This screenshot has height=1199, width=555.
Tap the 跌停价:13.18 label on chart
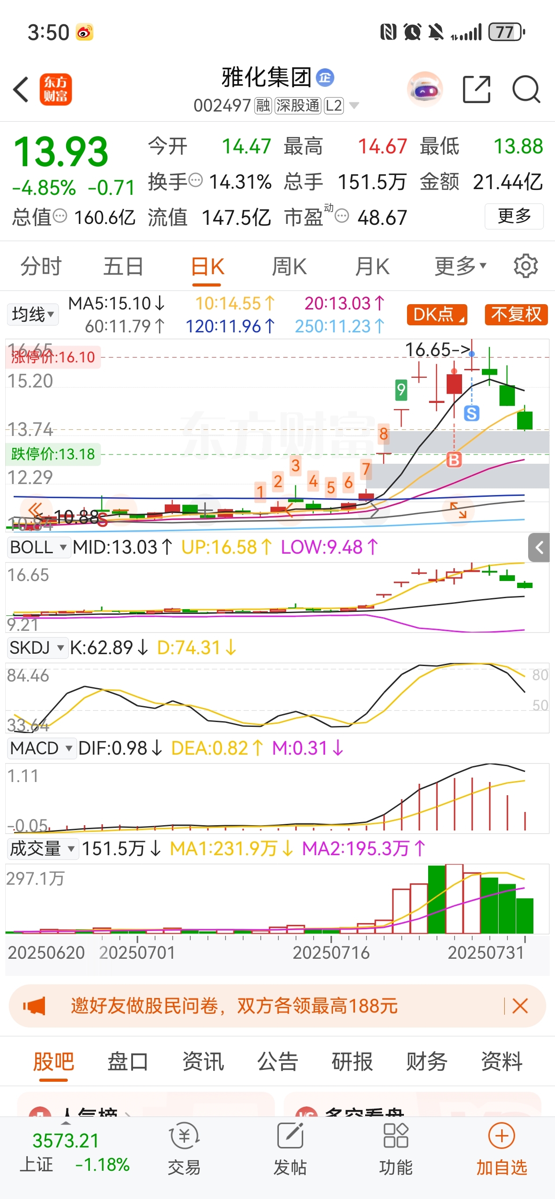coord(52,454)
